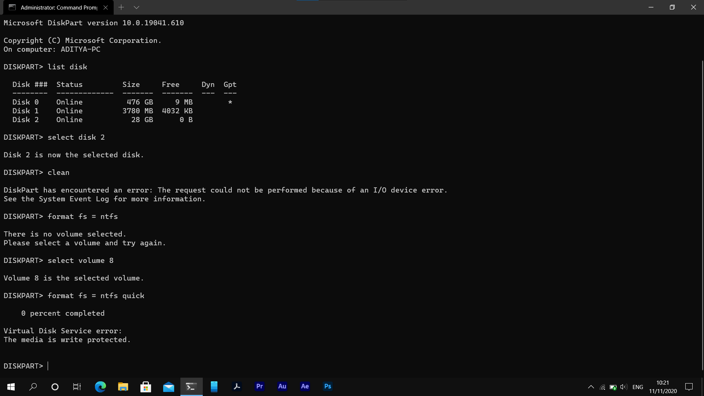
Task: Click the 'clean' command text
Action: click(x=58, y=172)
